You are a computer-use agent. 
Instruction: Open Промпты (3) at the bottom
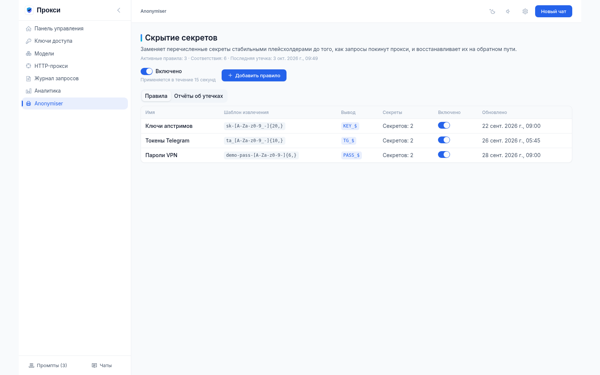pos(48,365)
